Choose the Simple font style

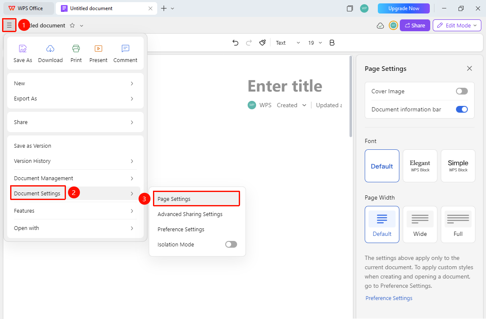pyautogui.click(x=458, y=166)
